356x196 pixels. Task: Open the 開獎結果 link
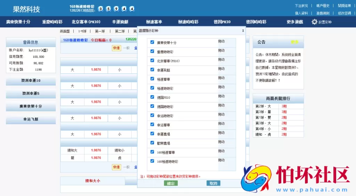345,6
